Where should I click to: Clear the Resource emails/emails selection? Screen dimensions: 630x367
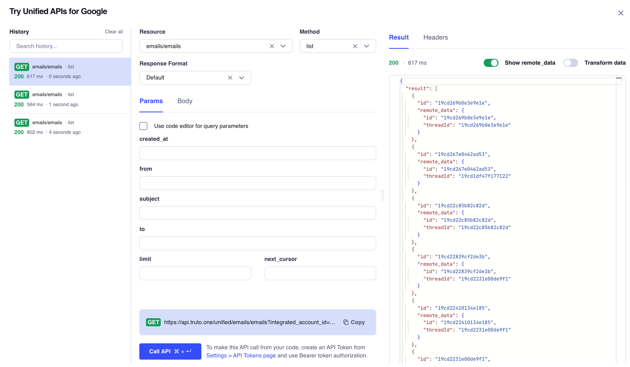point(272,46)
